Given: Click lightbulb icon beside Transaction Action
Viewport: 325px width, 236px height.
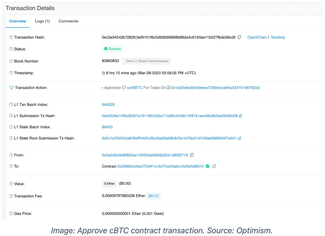Looking at the screenshot, I should tap(11, 88).
